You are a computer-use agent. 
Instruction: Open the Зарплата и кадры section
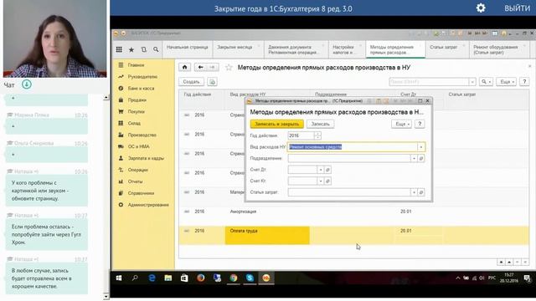(146, 158)
